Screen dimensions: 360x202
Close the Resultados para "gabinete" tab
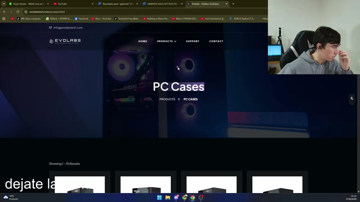tap(137, 4)
